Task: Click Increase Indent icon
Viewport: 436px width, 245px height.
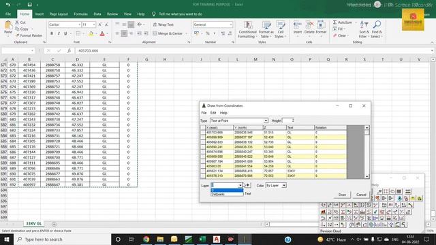Action: point(146,33)
